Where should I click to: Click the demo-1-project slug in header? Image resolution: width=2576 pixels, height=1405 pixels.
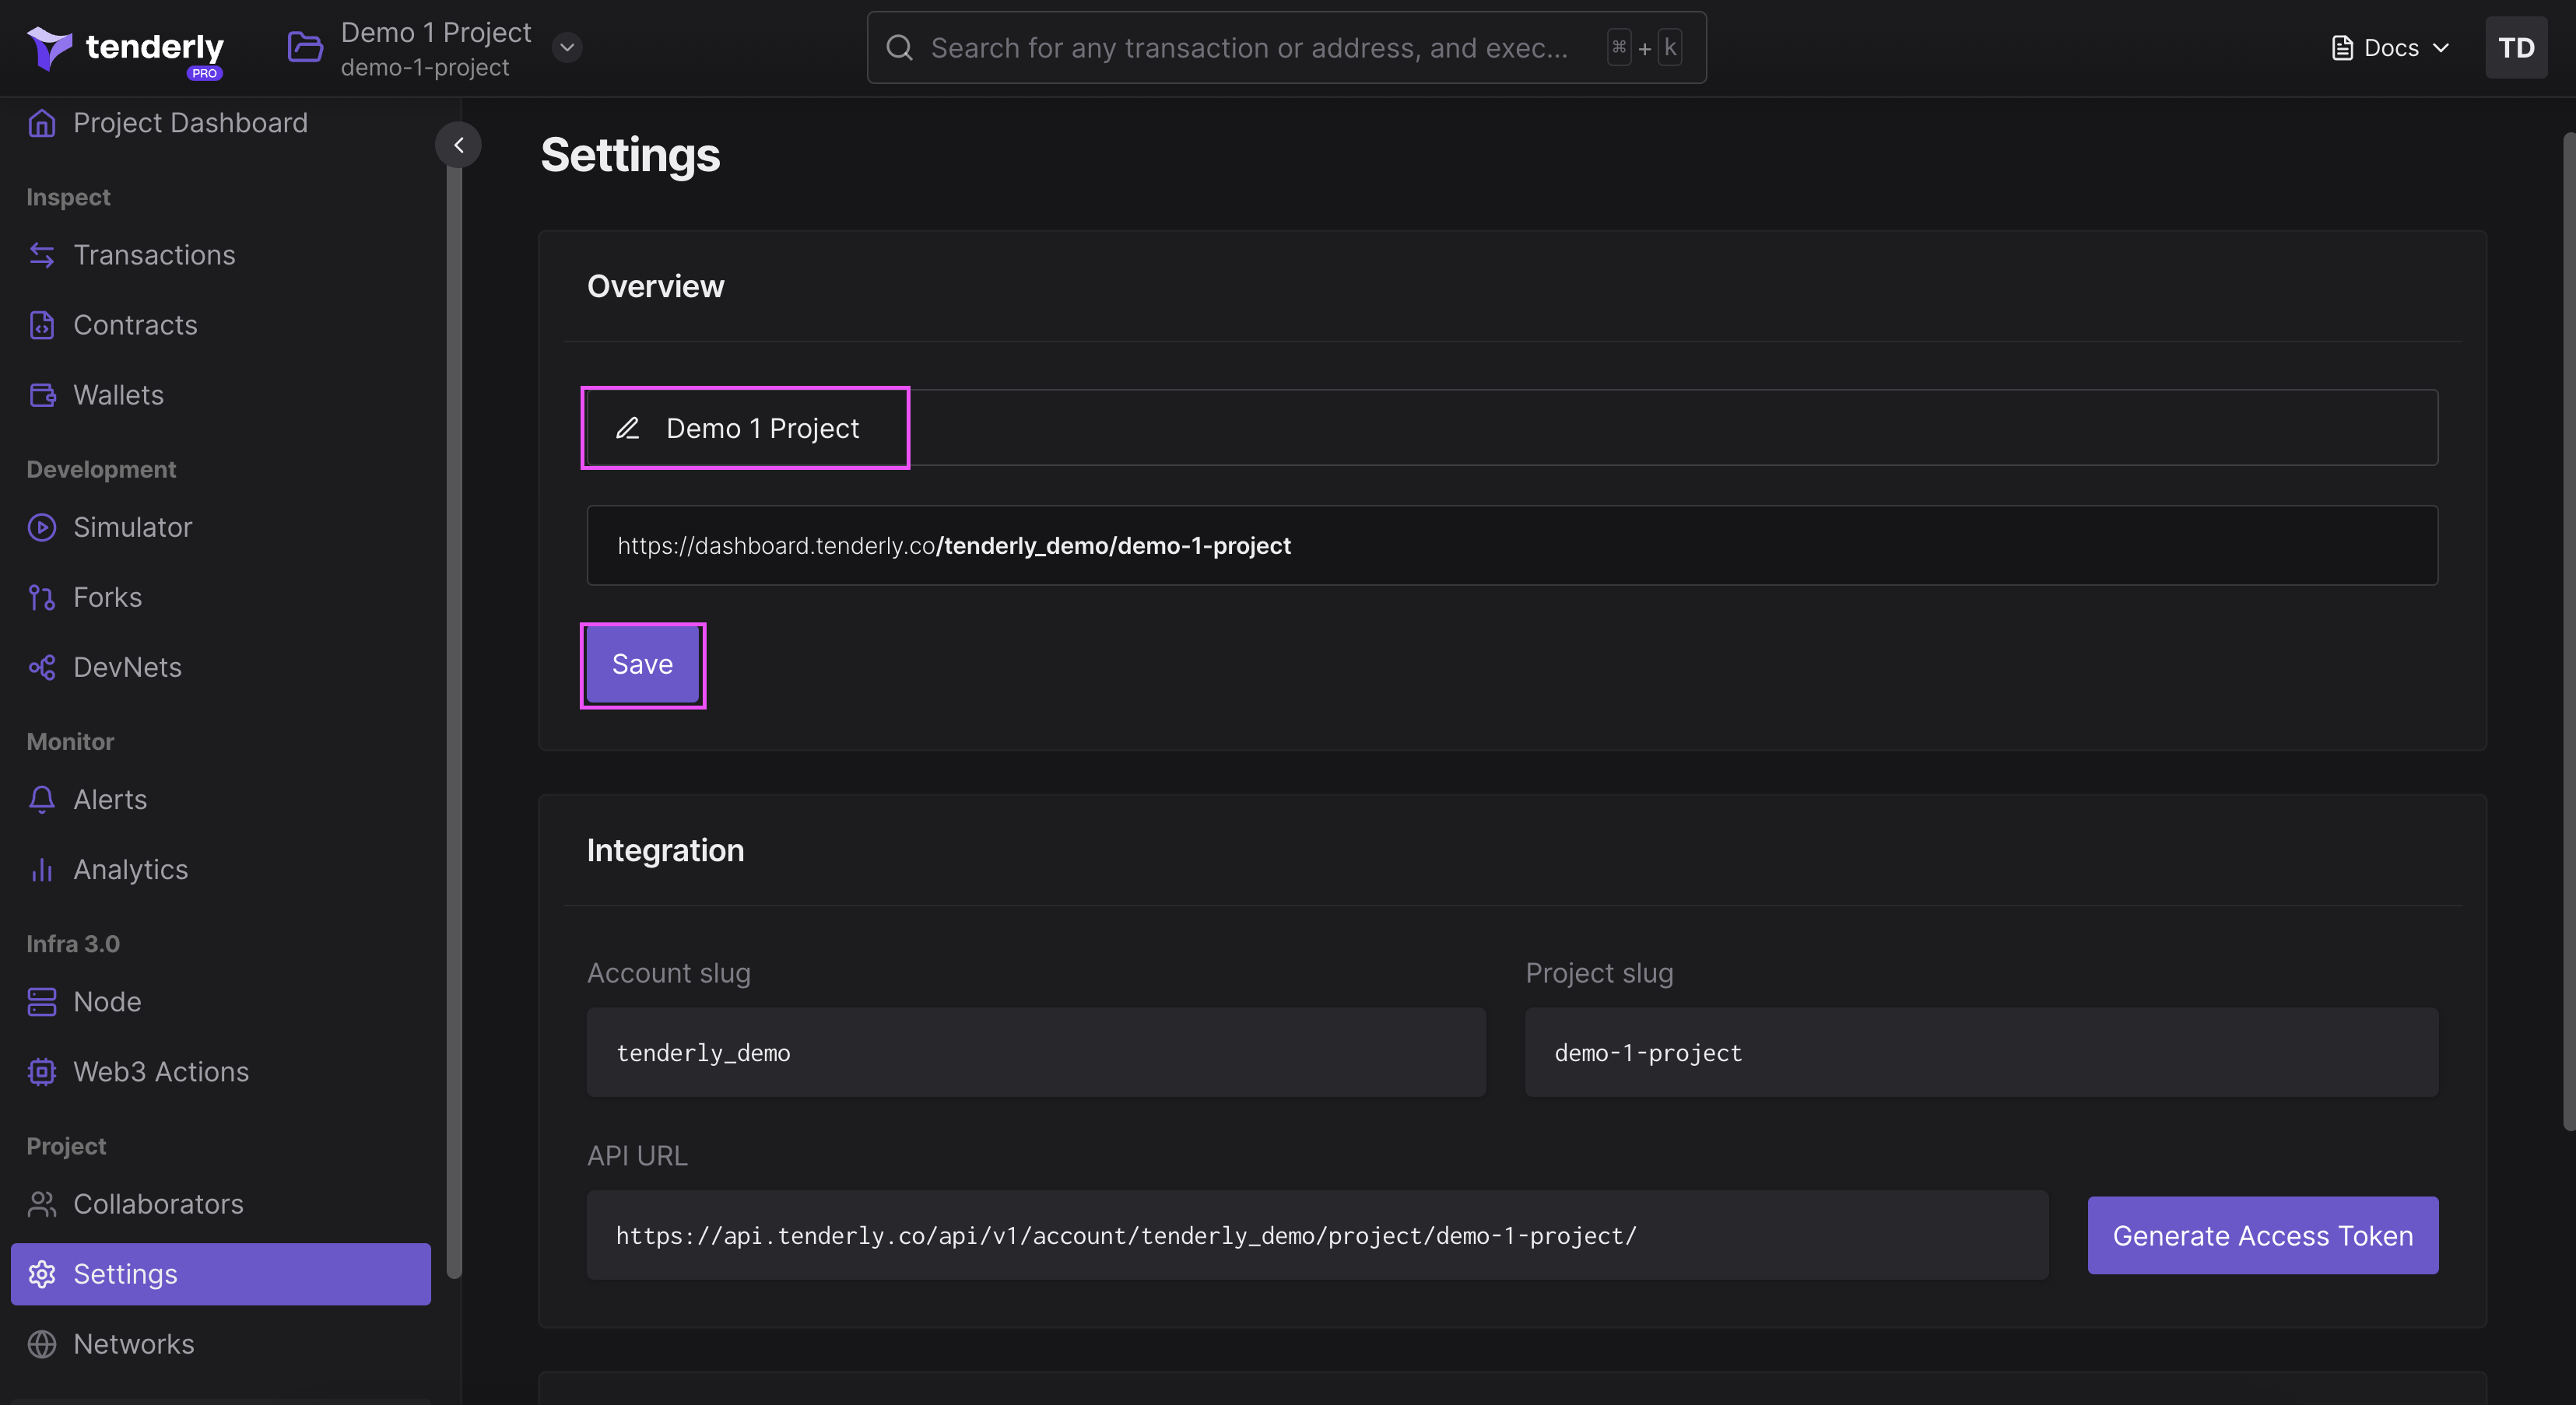click(x=425, y=67)
